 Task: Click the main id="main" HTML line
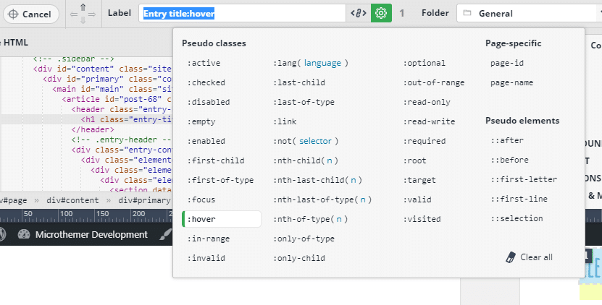point(112,90)
